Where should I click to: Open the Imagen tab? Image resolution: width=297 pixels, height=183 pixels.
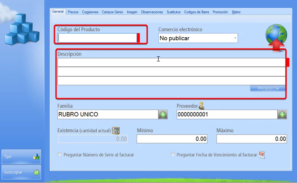pyautogui.click(x=132, y=12)
